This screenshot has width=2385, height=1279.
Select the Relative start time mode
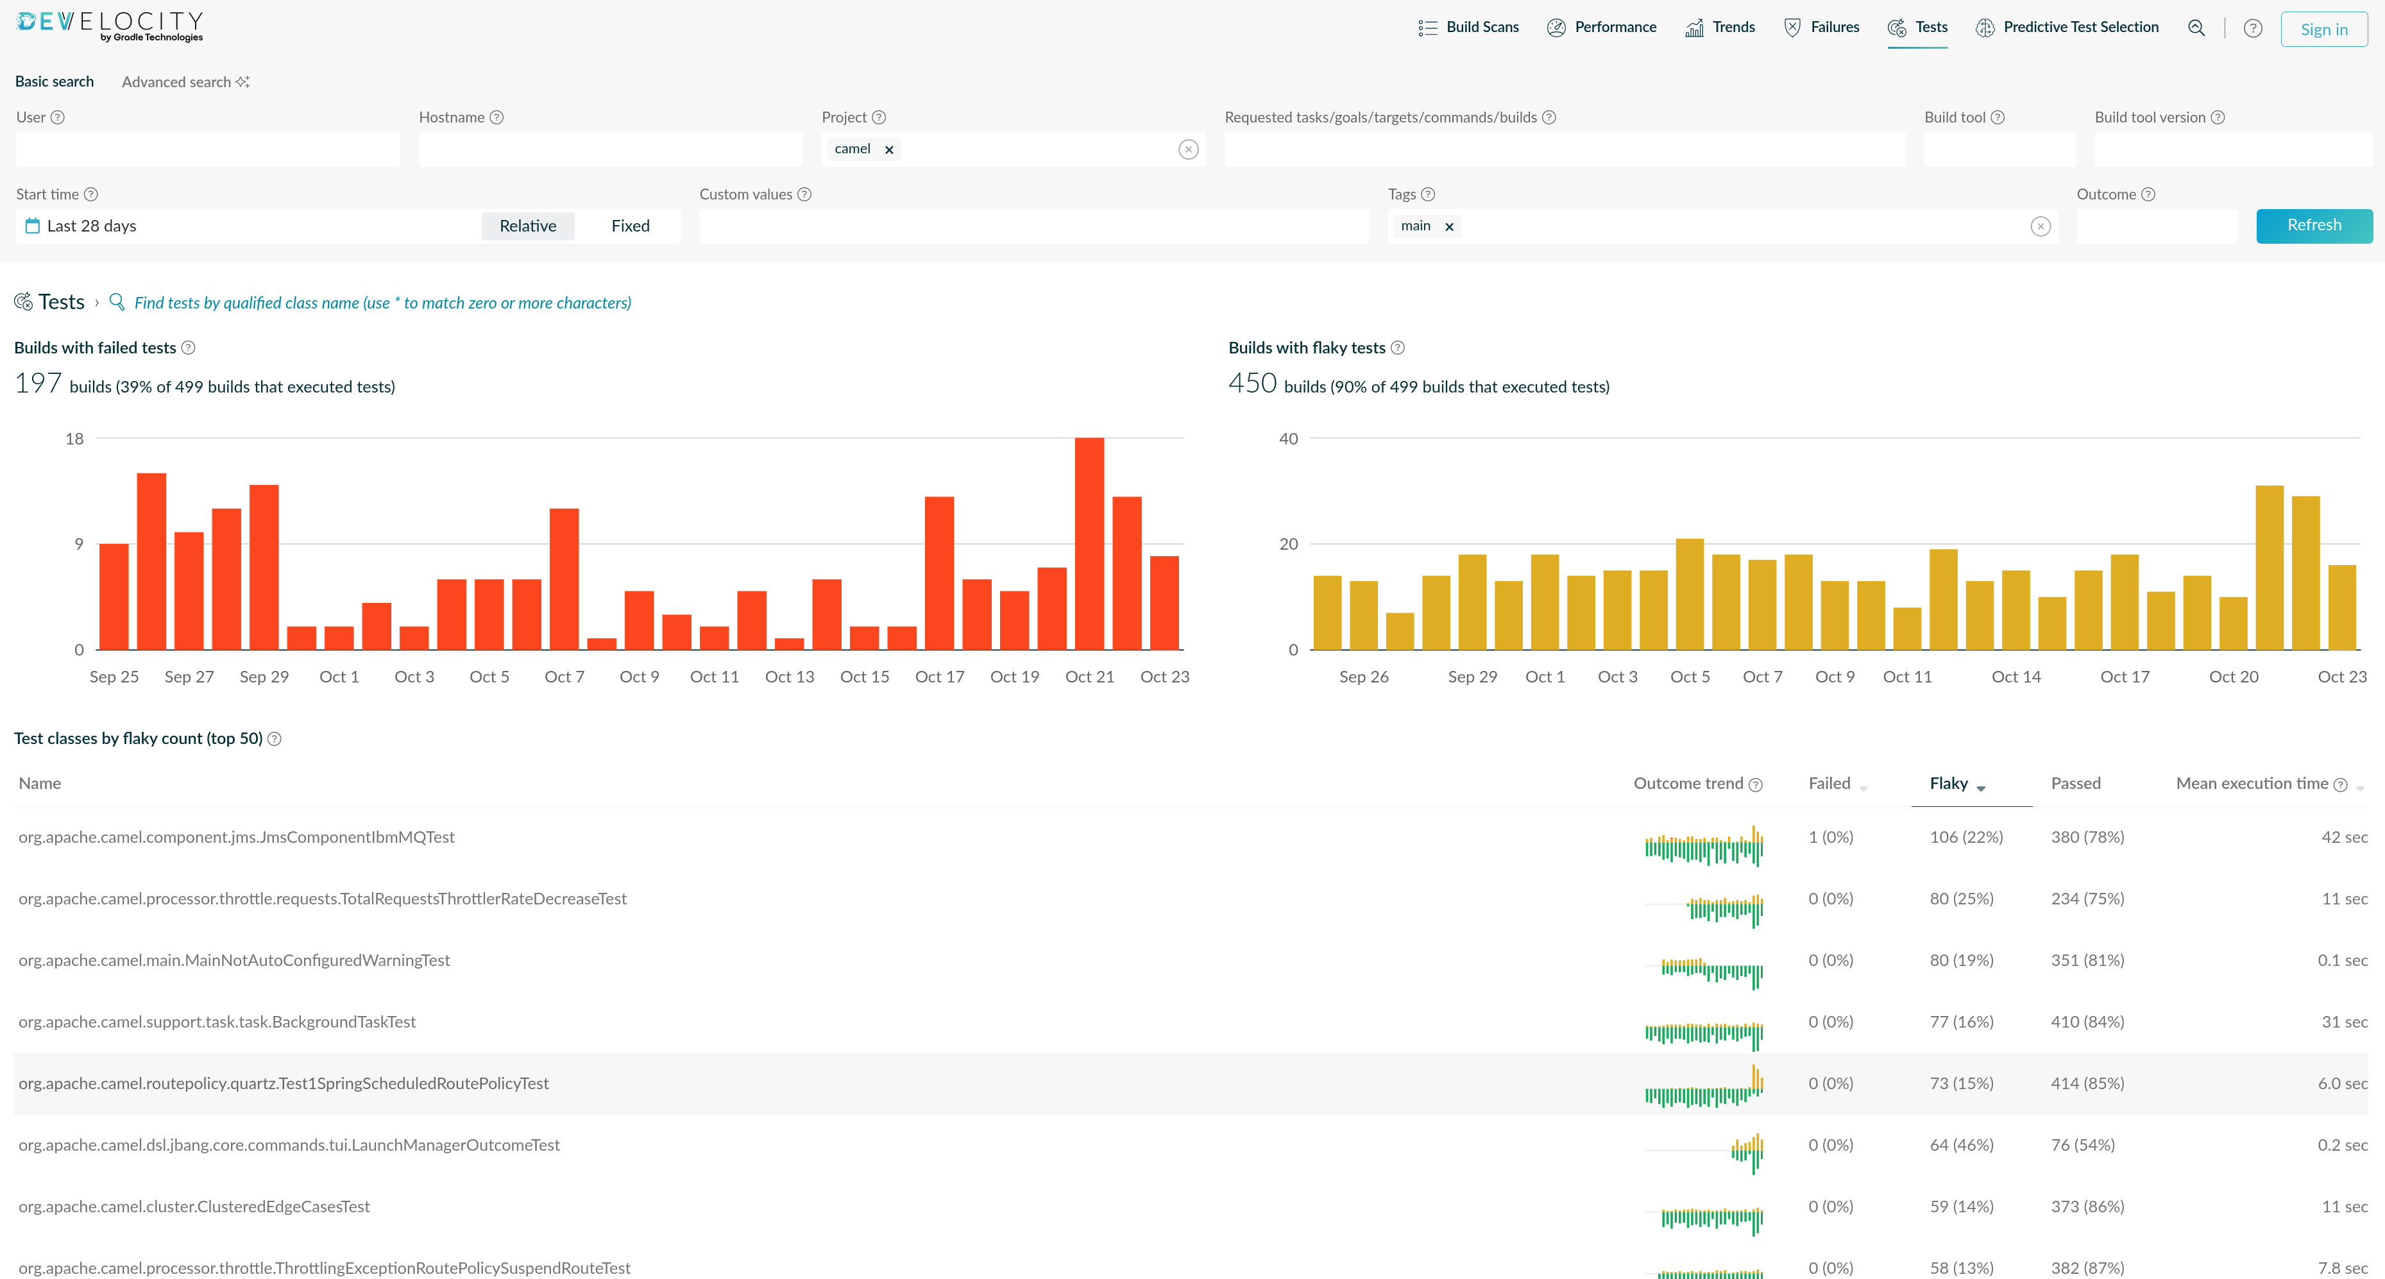[528, 226]
